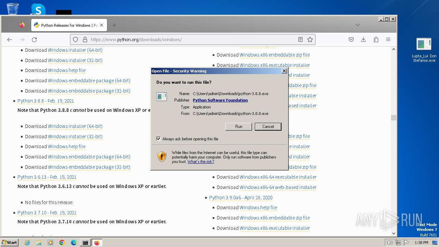The image size is (439, 247).
Task: Open Microsoft Edge from taskbar
Action: click(x=74, y=243)
